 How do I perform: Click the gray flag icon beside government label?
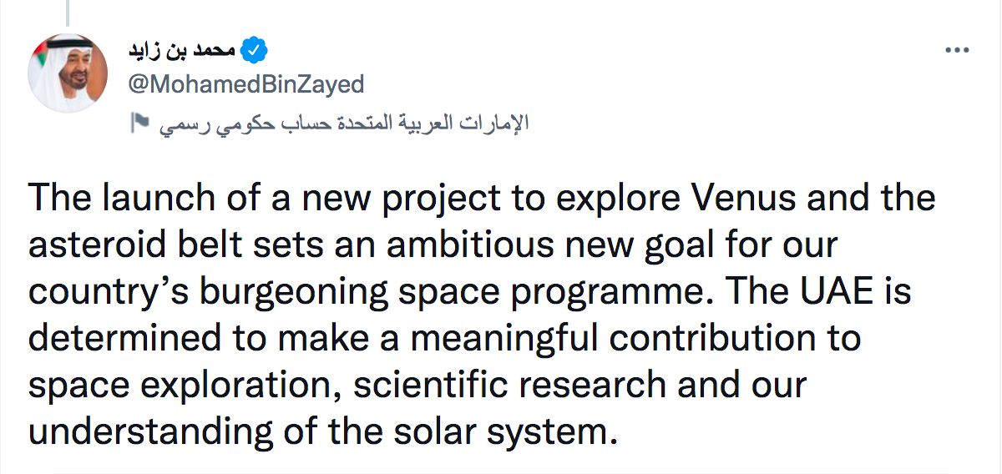139,123
